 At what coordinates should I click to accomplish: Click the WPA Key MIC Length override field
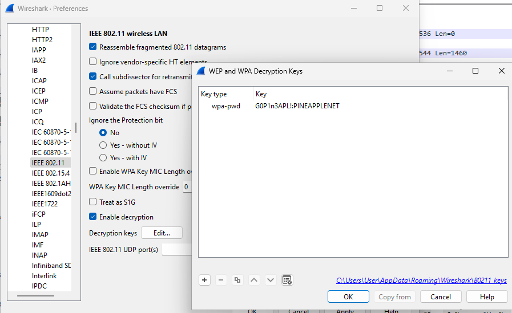[187, 187]
